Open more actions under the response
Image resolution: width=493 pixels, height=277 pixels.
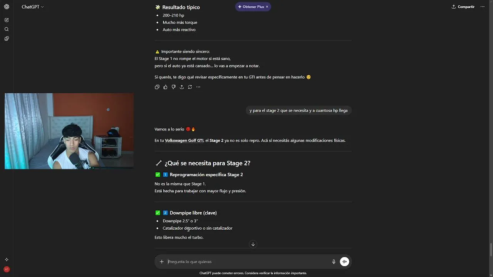[198, 87]
